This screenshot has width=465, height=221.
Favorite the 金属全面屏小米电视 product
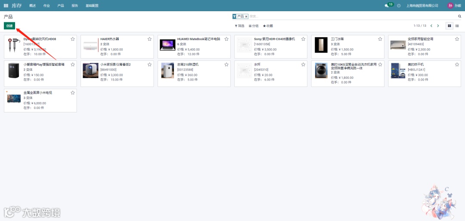(73, 93)
